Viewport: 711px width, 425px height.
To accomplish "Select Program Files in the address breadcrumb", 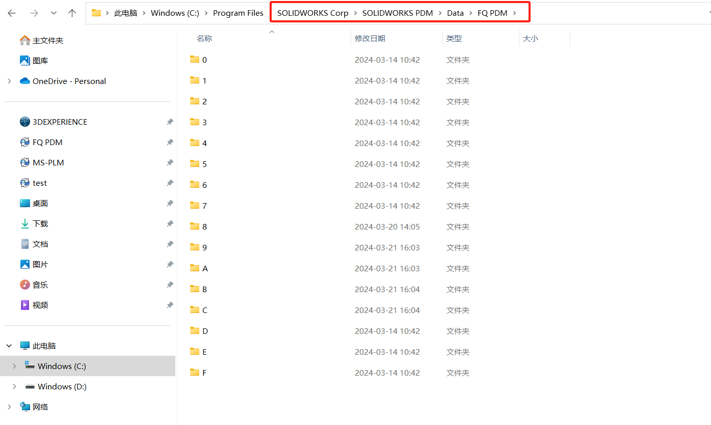I will click(x=238, y=13).
